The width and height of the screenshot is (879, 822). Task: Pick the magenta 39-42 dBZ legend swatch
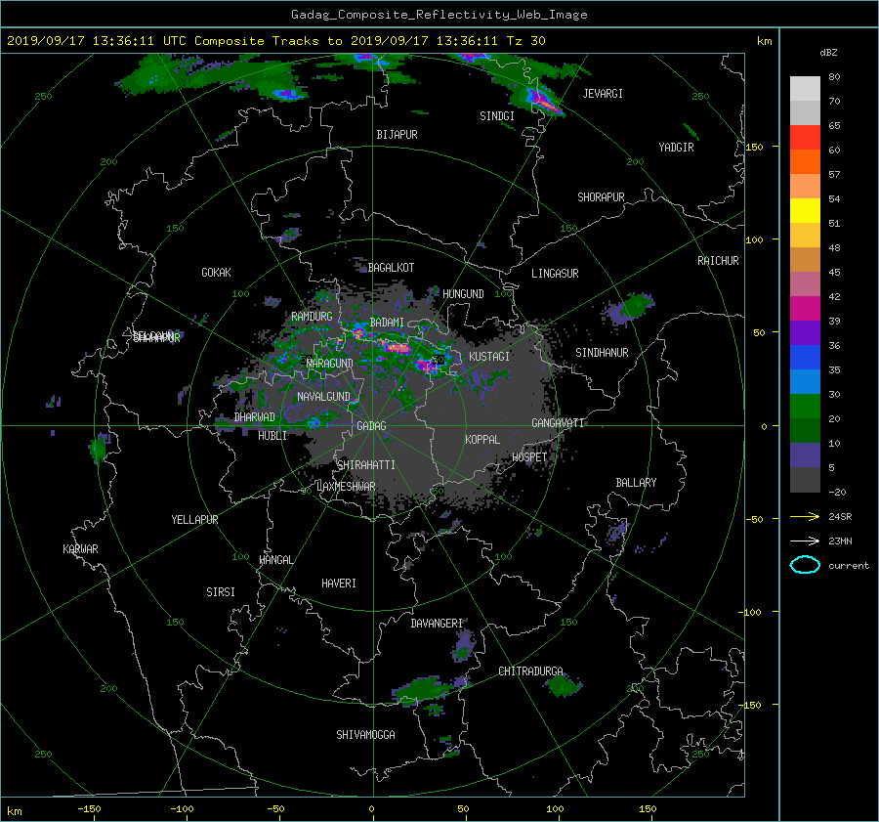tap(805, 309)
